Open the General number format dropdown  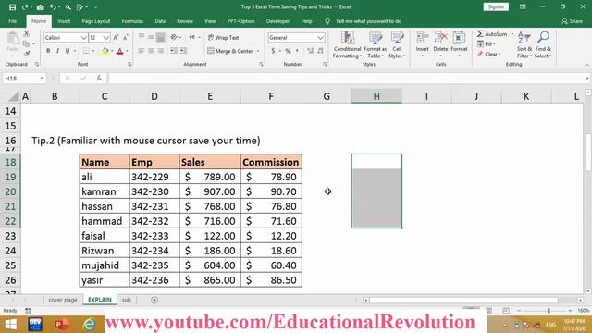pyautogui.click(x=320, y=38)
